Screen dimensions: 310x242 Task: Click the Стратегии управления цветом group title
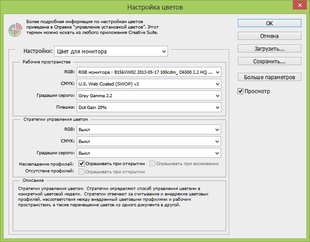[55, 119]
